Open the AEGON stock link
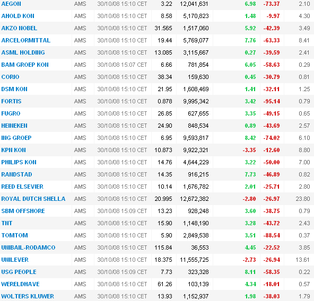 (x=11, y=4)
